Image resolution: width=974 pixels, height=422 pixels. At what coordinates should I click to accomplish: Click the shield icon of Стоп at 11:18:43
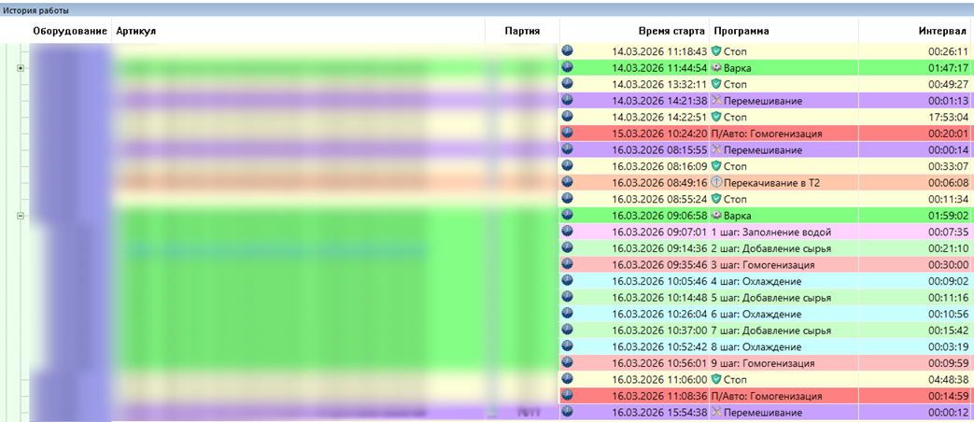[716, 51]
